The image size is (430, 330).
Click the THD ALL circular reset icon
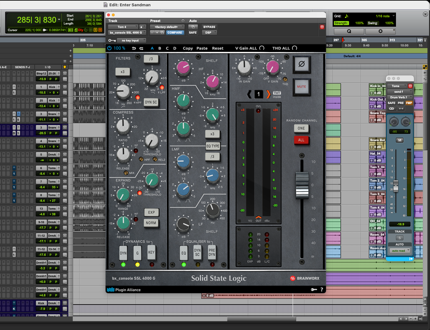(x=295, y=48)
